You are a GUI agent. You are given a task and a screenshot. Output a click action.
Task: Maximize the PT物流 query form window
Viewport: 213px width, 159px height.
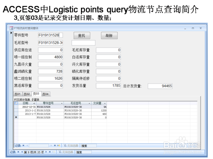point(193,28)
